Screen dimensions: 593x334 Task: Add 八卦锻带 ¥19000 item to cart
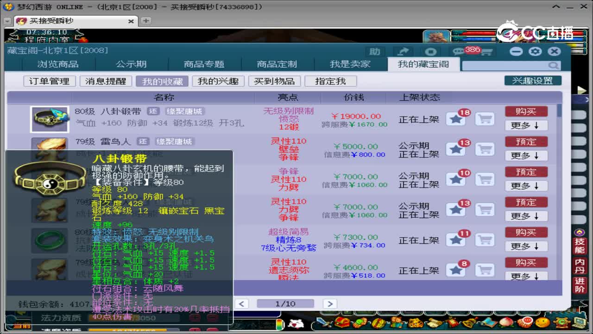tap(485, 119)
